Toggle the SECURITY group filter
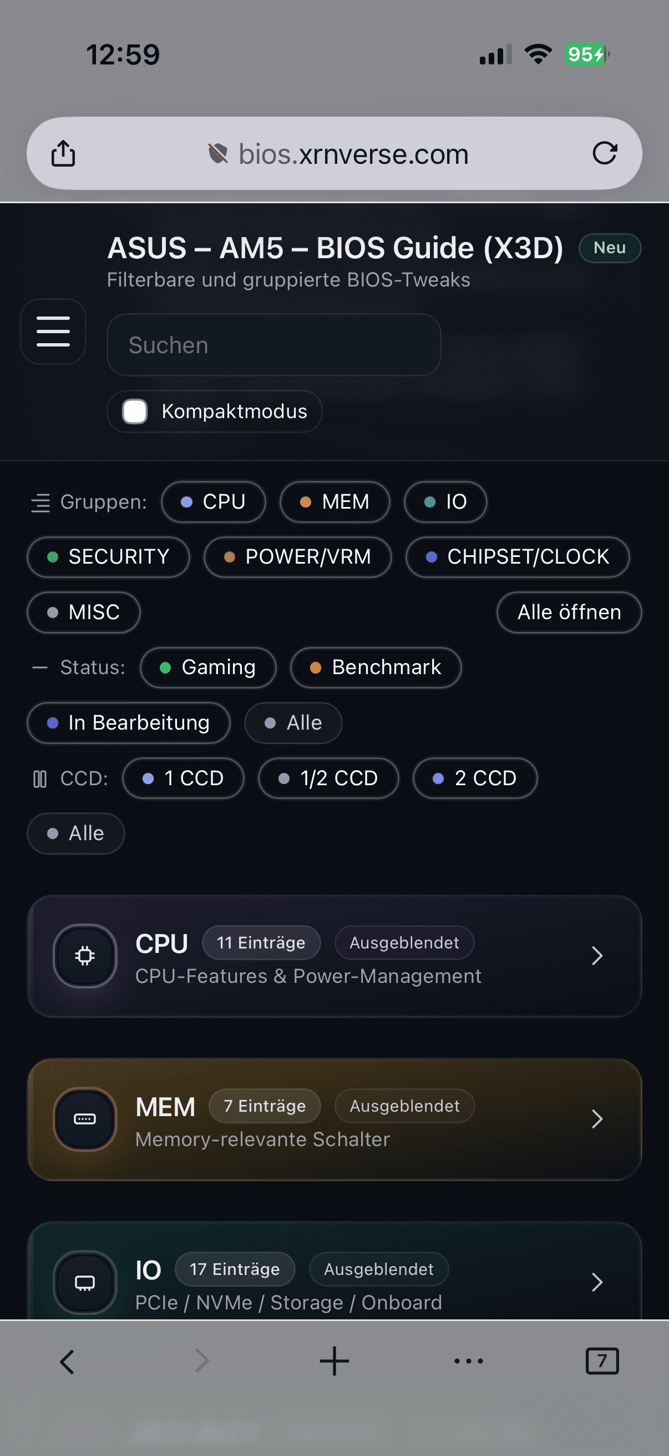 click(x=108, y=557)
